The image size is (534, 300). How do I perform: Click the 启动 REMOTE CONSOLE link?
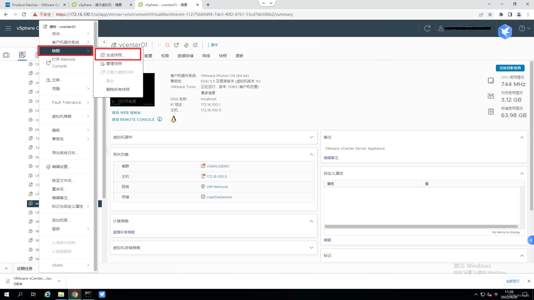[x=133, y=120]
